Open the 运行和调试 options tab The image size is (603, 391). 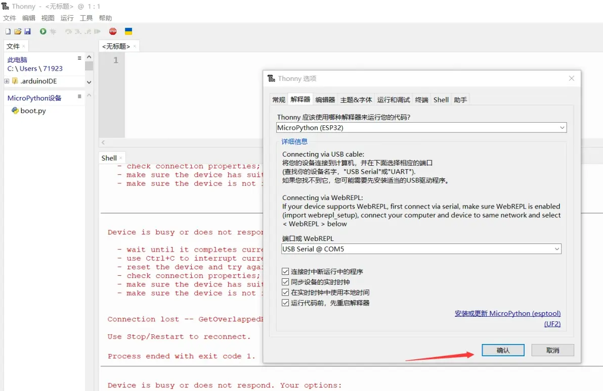click(394, 100)
